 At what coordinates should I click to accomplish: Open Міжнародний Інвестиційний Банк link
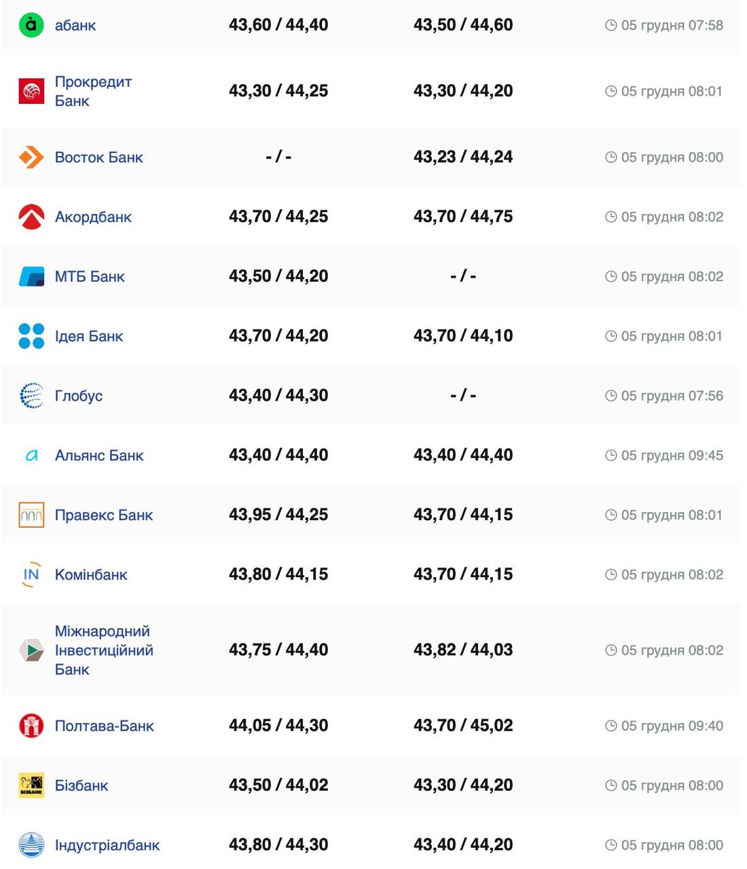point(104,650)
